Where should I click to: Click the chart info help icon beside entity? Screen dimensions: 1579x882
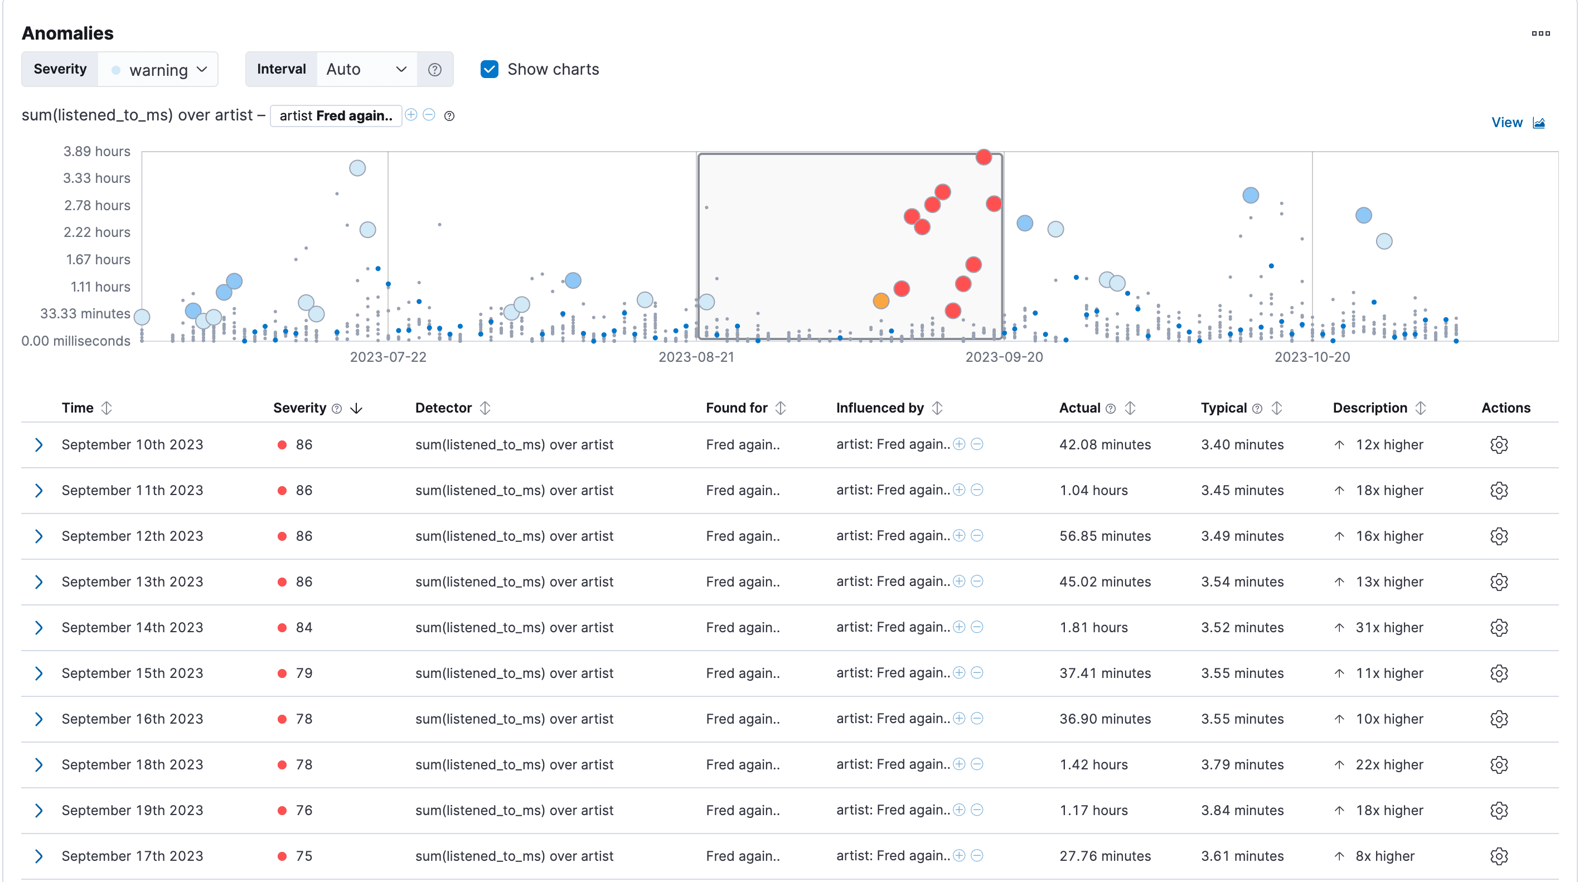(x=449, y=116)
